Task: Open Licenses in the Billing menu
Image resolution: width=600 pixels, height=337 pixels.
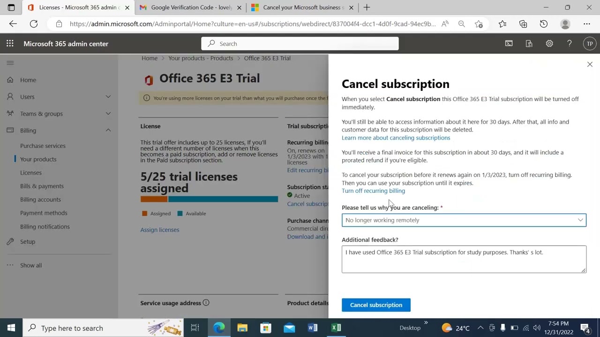Action: (31, 173)
